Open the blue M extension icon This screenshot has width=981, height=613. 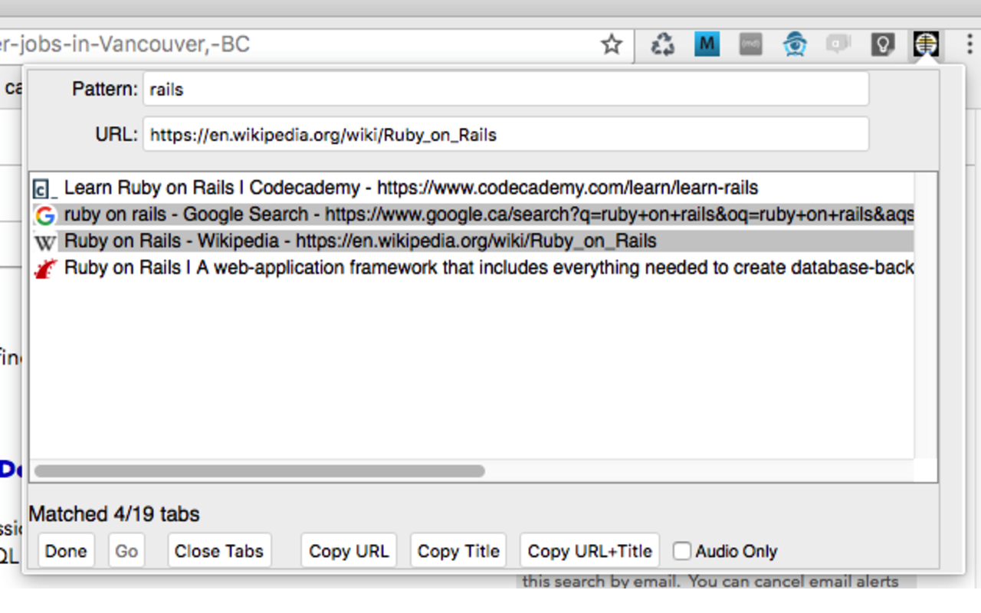coord(707,44)
